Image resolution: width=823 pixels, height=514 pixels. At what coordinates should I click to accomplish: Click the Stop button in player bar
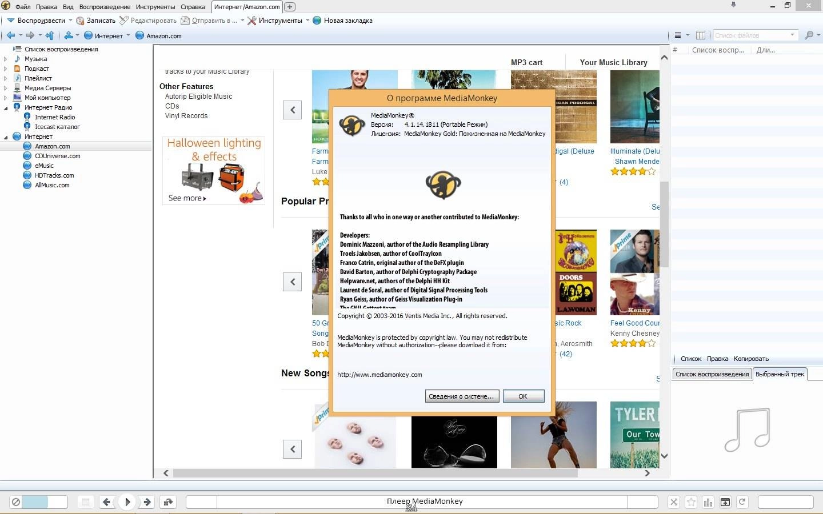coord(86,502)
